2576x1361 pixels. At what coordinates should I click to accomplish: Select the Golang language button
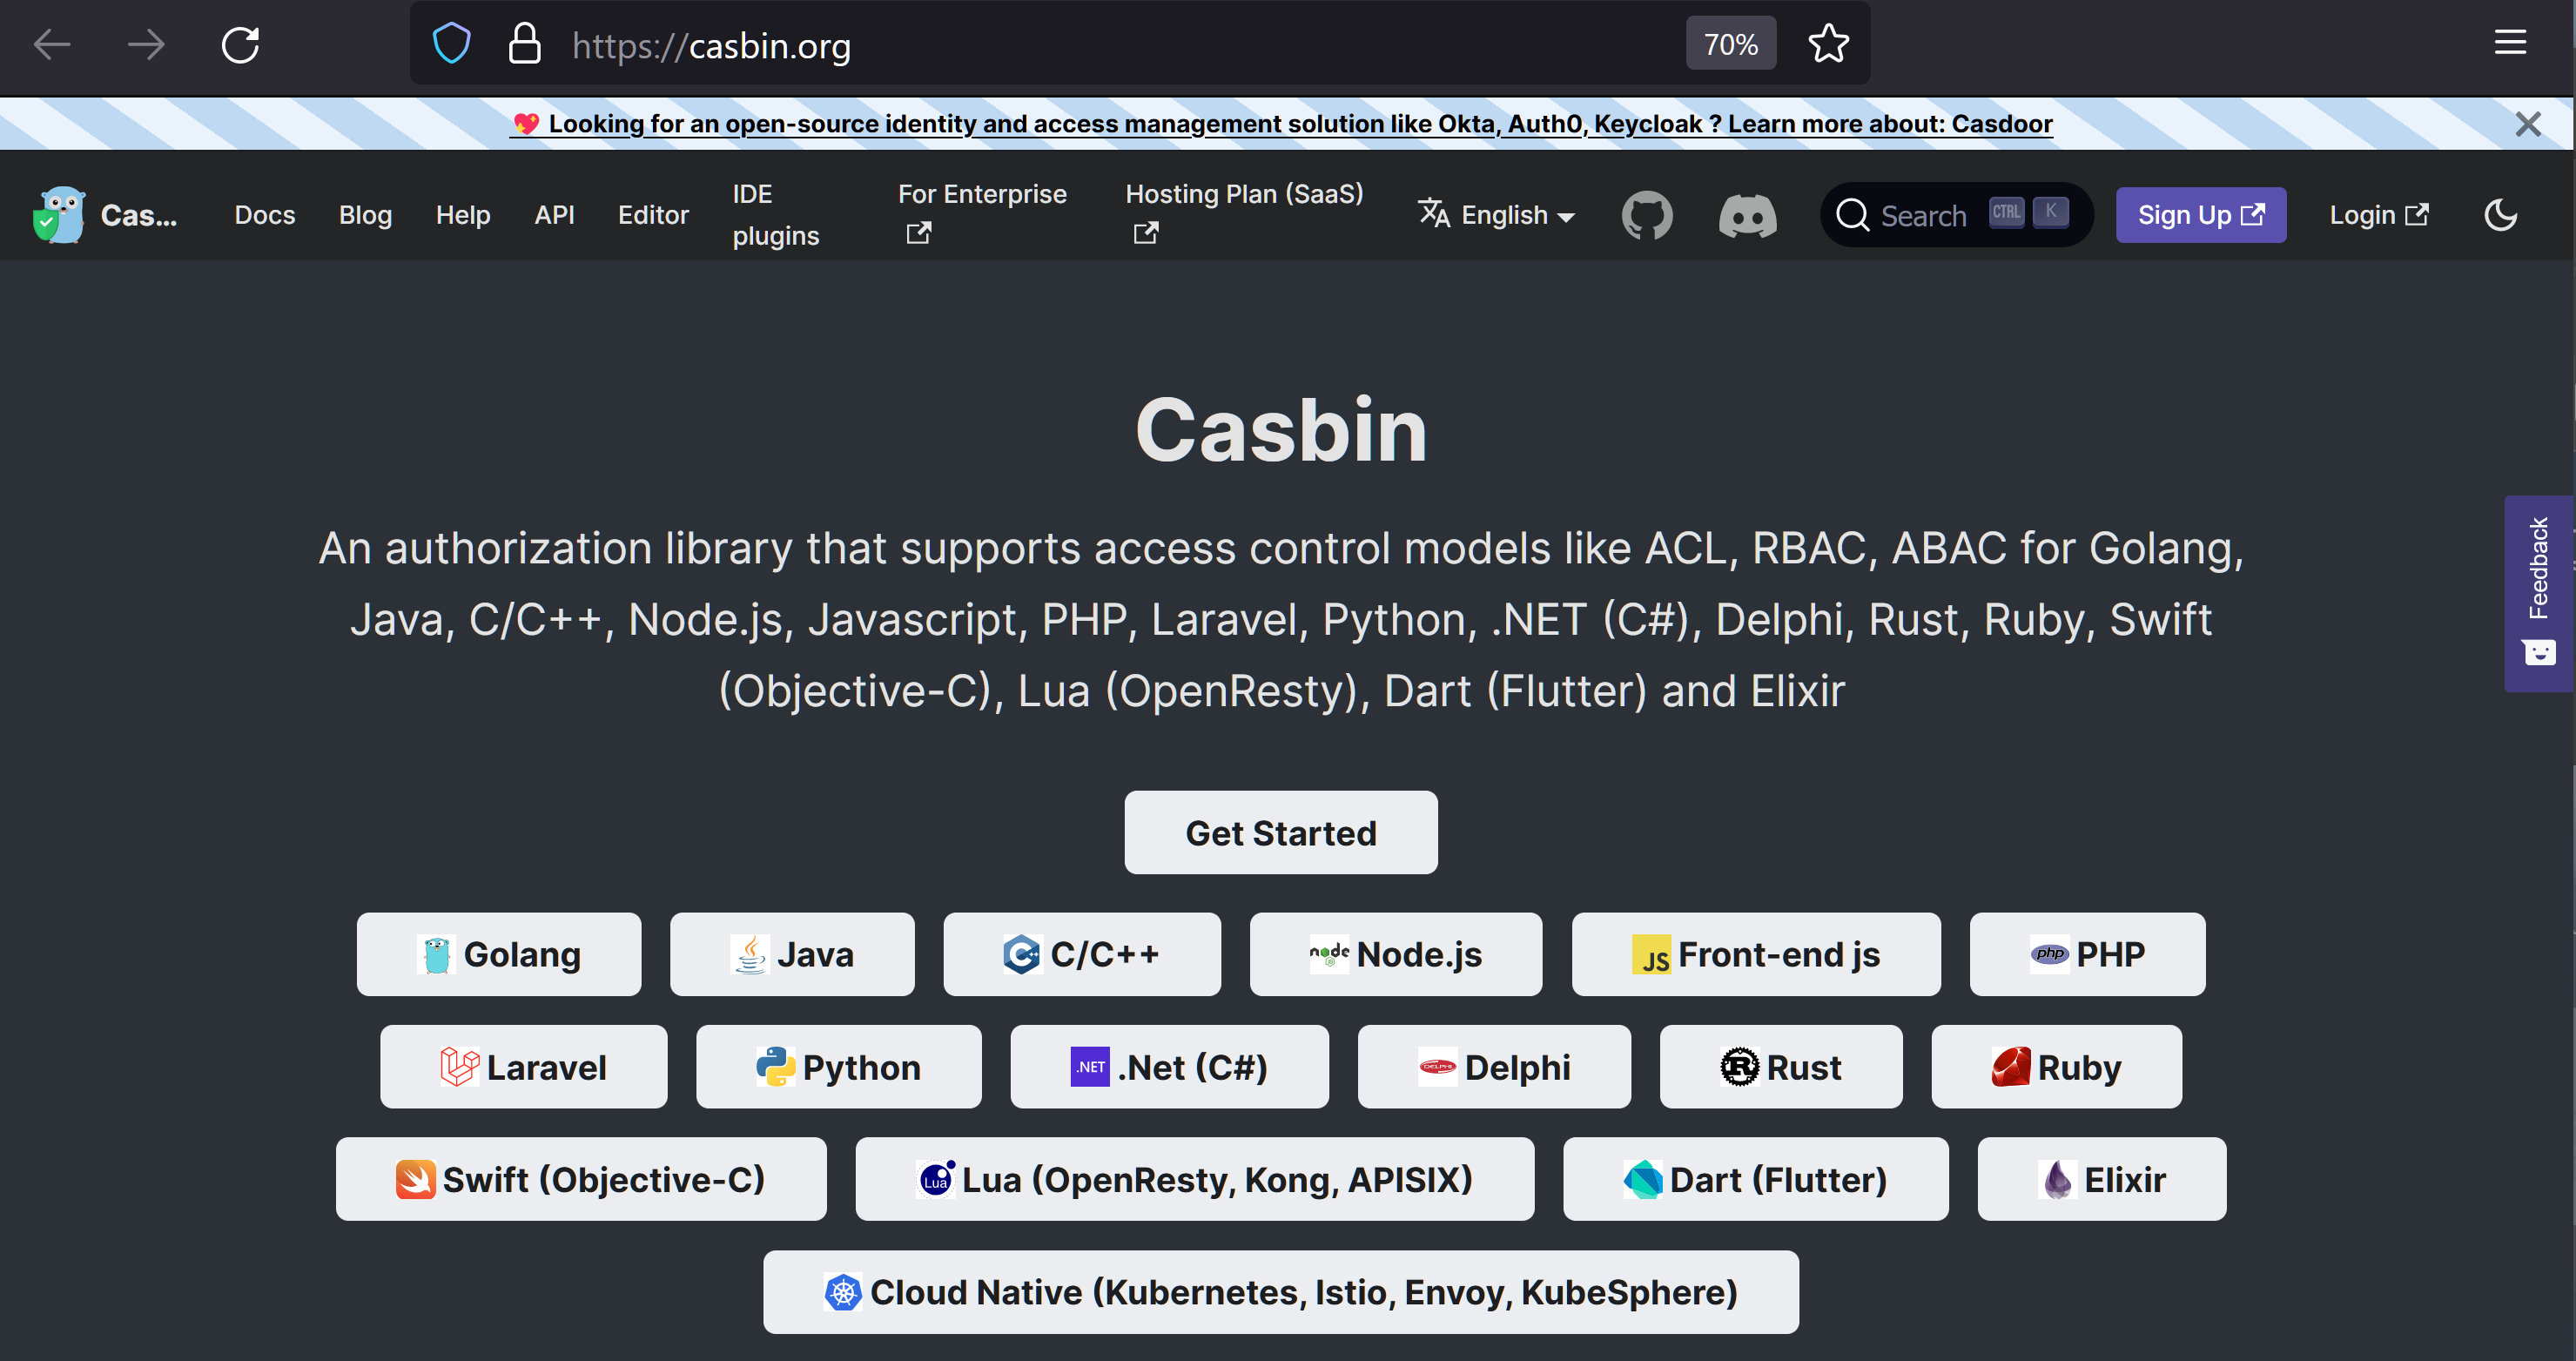[x=498, y=954]
